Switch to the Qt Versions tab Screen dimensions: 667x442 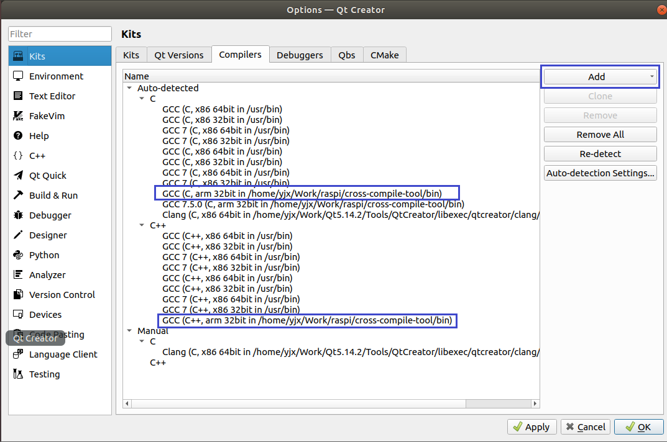tap(178, 55)
